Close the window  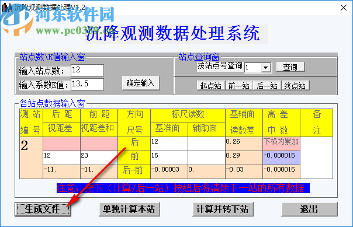coord(344,8)
